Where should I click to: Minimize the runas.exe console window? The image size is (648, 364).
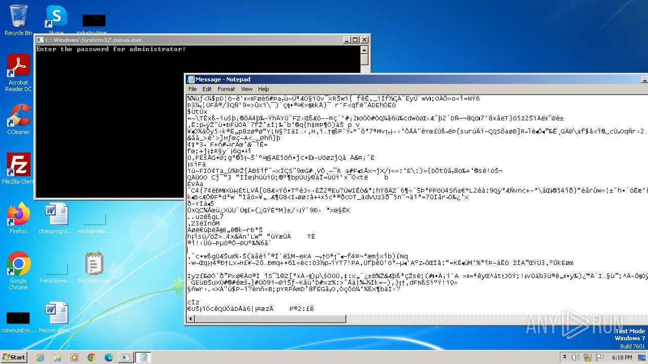[x=346, y=40]
